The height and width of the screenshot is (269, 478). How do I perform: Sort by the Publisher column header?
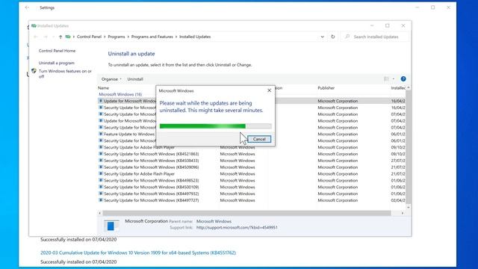coord(326,88)
